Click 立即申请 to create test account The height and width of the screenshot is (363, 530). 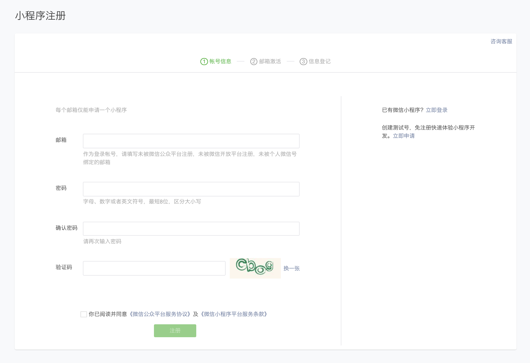(404, 136)
